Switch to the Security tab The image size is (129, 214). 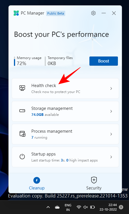click(94, 183)
